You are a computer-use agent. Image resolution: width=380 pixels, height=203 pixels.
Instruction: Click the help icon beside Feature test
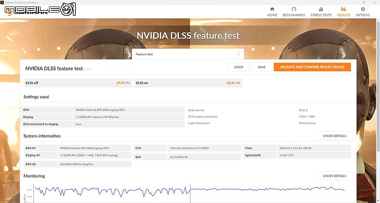pos(239,54)
